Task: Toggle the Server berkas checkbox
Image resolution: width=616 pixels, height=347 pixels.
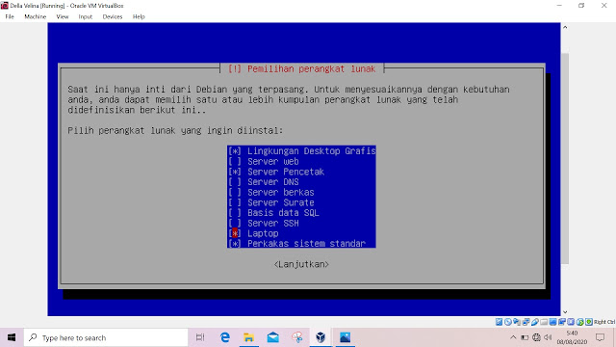Action: coord(235,192)
